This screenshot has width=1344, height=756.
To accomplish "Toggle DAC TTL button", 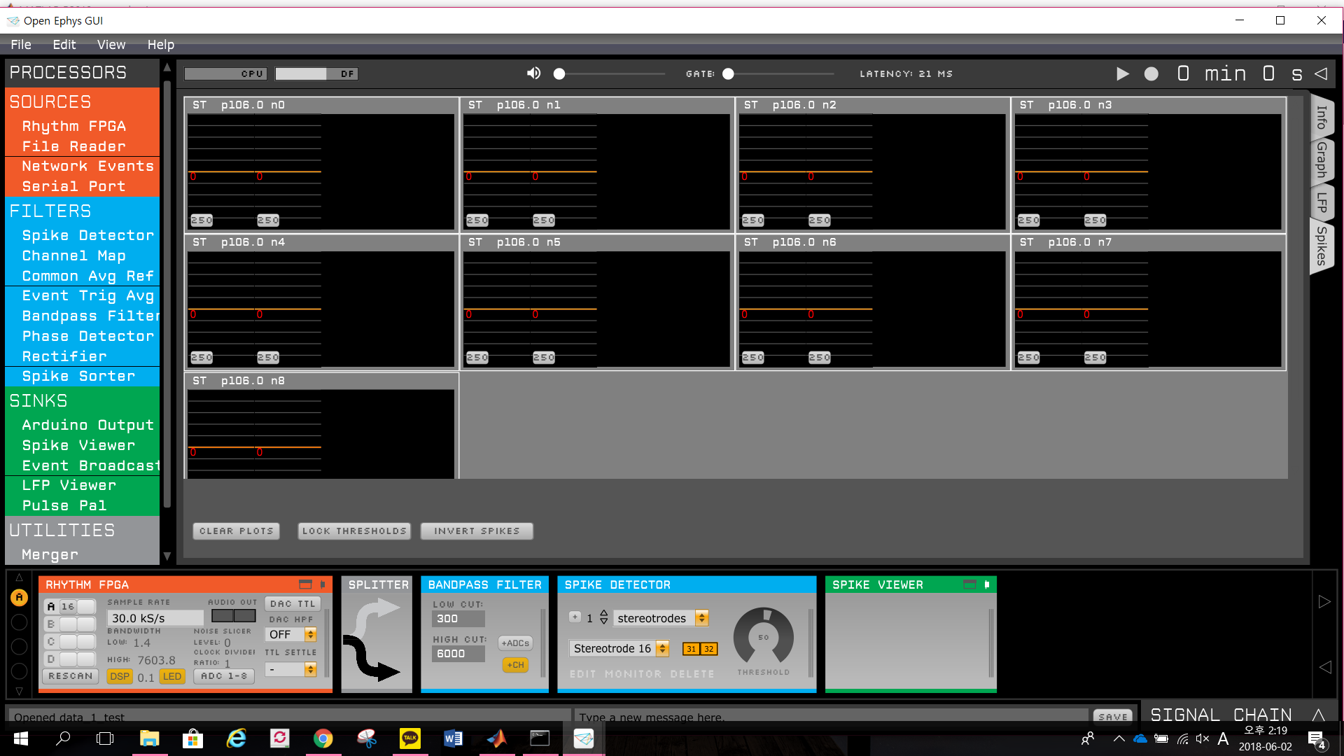I will 293,603.
